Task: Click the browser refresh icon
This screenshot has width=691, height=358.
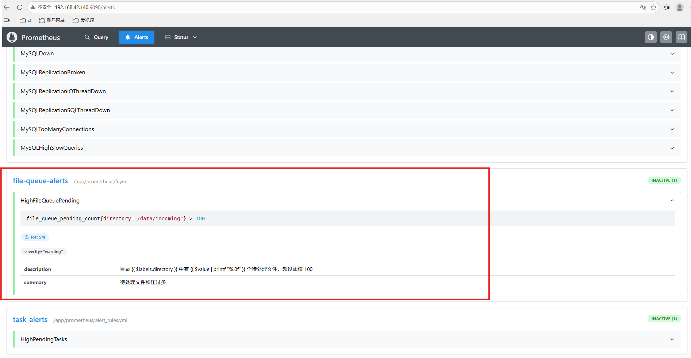Action: [x=20, y=7]
